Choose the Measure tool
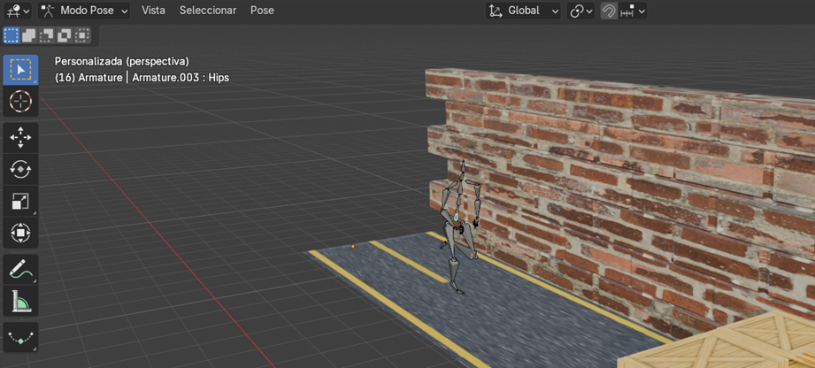Image resolution: width=815 pixels, height=368 pixels. (x=20, y=302)
